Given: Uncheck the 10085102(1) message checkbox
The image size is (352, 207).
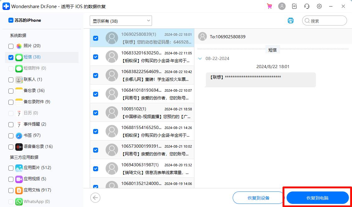Looking at the screenshot, I should coord(96,113).
